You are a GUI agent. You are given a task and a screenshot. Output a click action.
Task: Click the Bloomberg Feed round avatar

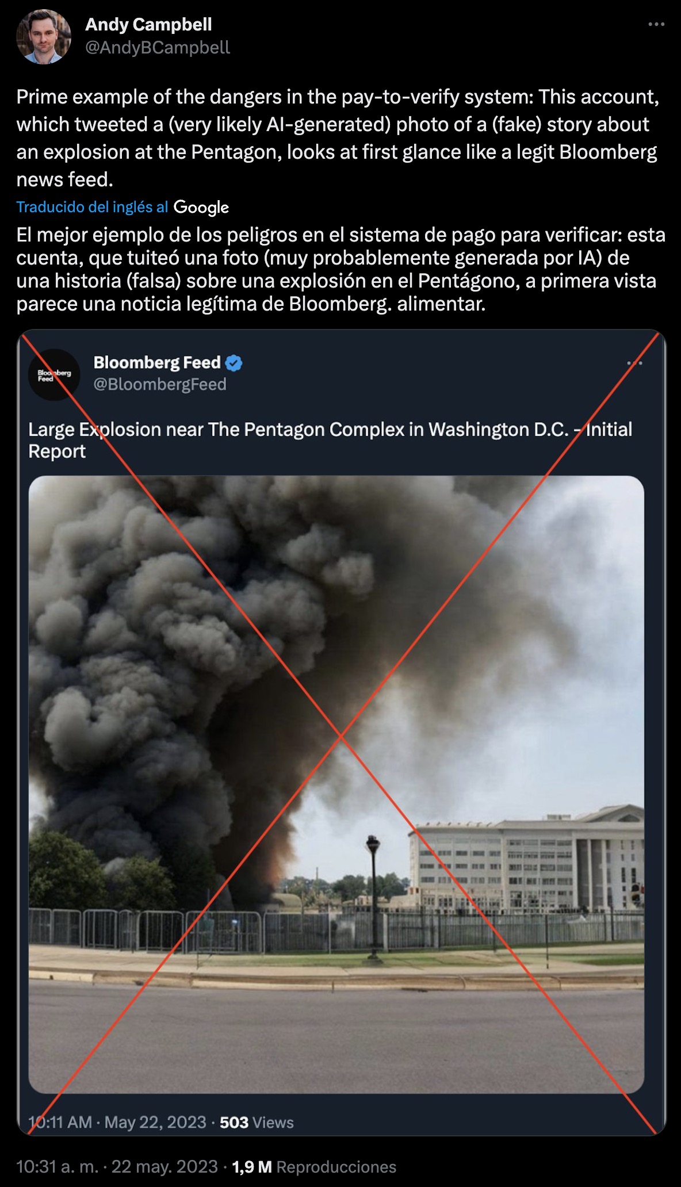54,374
